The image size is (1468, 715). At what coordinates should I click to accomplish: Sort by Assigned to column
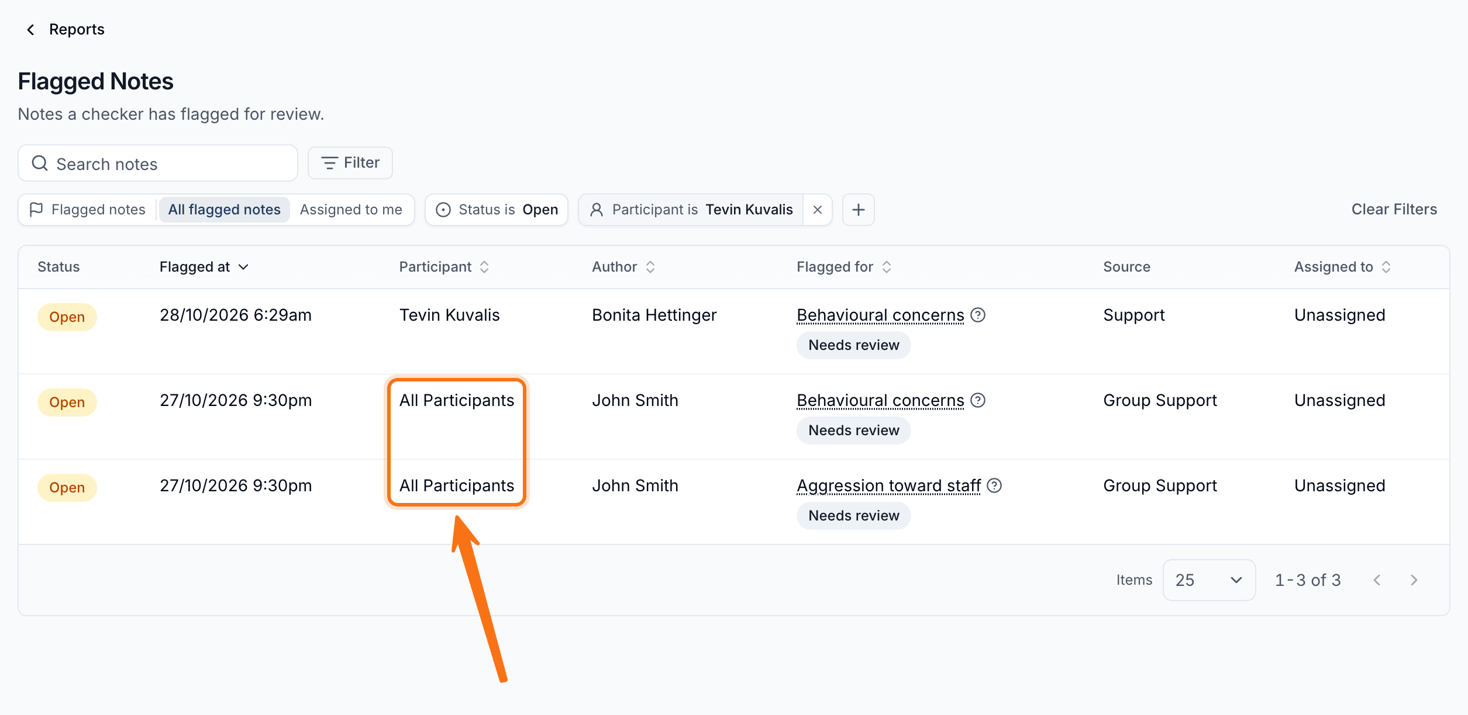[x=1342, y=267]
